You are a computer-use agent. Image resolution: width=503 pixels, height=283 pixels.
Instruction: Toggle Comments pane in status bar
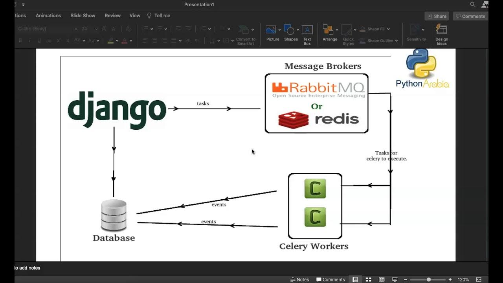[x=330, y=279]
